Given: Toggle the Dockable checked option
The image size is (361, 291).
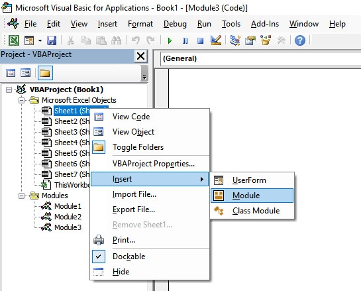Looking at the screenshot, I should [x=150, y=257].
